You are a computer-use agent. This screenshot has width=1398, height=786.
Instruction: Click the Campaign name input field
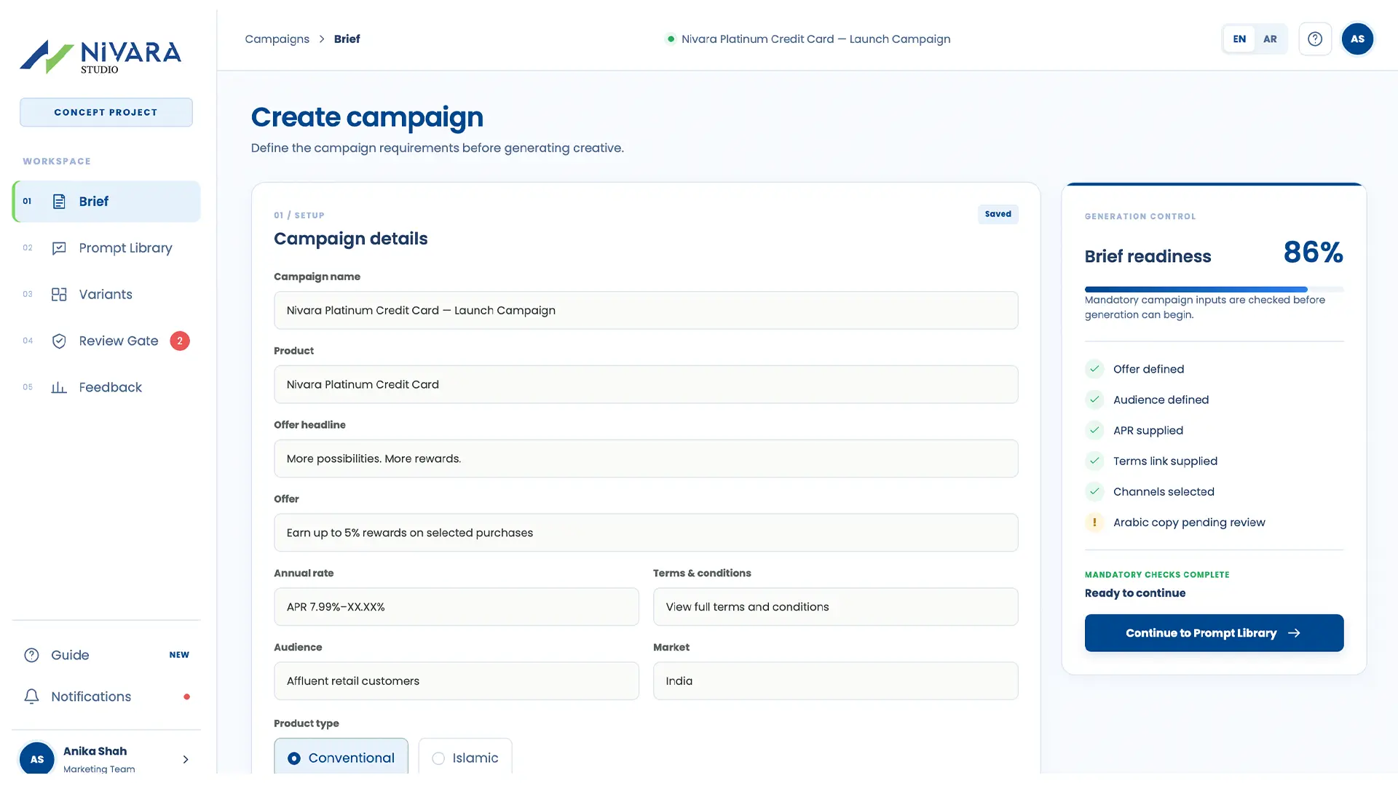coord(646,311)
